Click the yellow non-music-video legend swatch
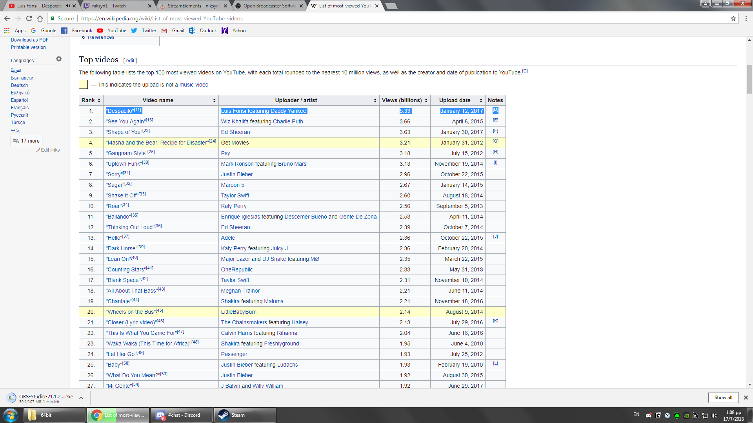The height and width of the screenshot is (423, 753). tap(83, 85)
